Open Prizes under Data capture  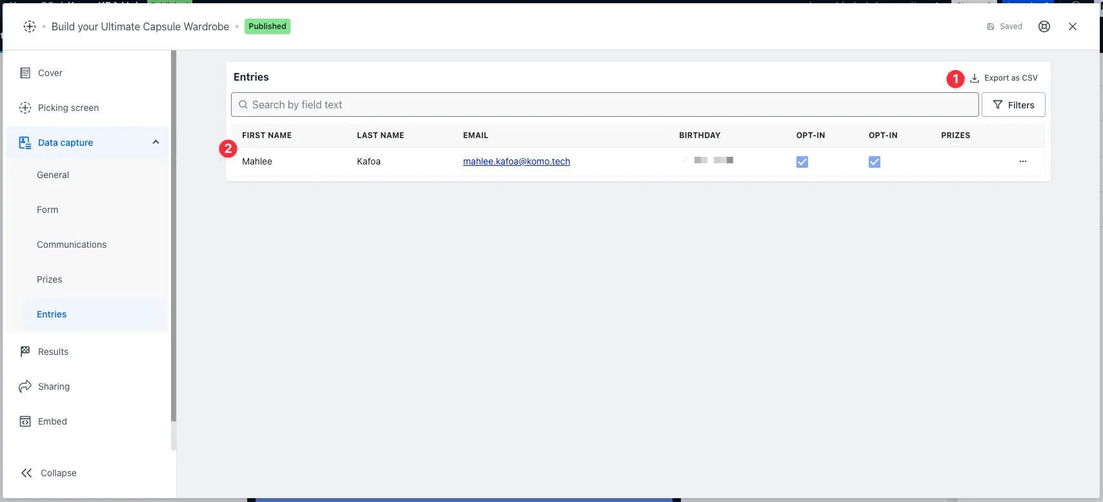50,279
